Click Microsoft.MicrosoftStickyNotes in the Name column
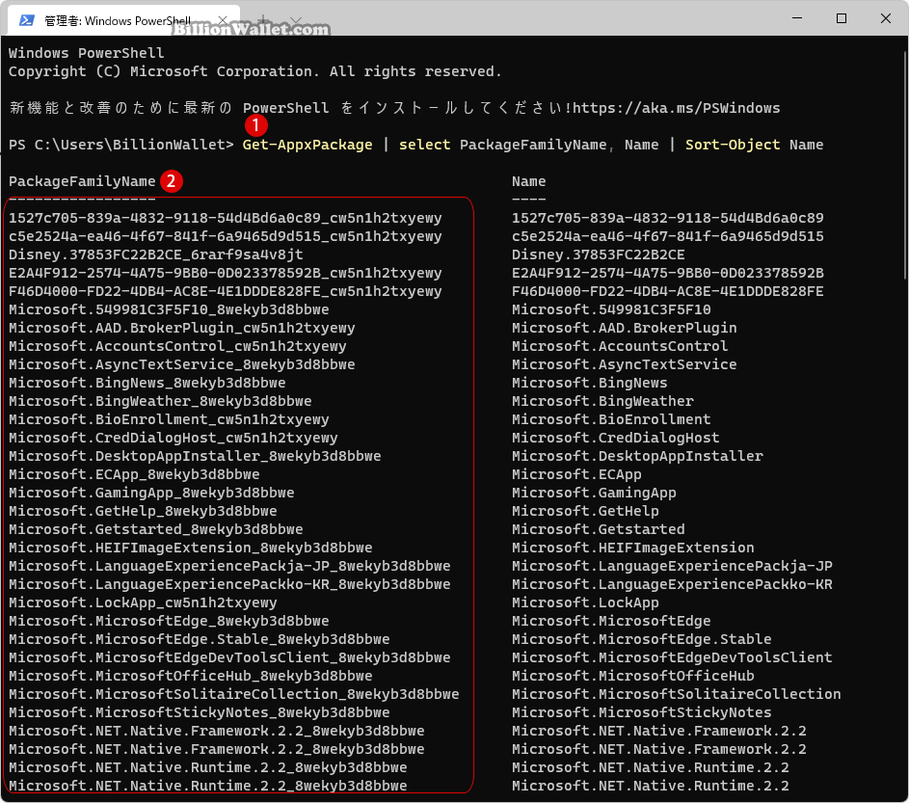Image resolution: width=909 pixels, height=803 pixels. click(x=642, y=712)
